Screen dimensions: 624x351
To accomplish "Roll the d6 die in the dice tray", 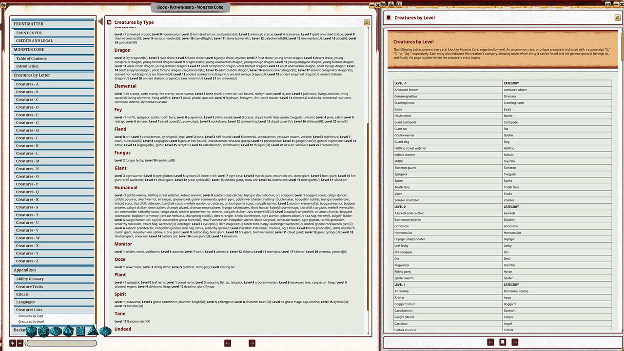I will 81,331.
